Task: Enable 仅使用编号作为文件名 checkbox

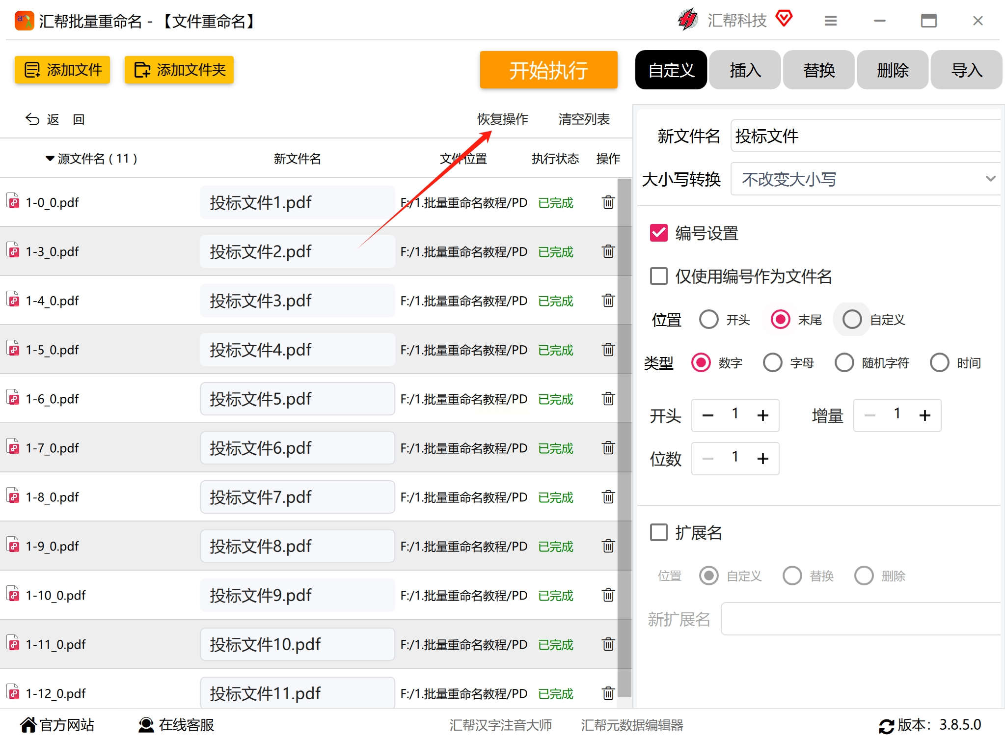Action: click(x=658, y=276)
